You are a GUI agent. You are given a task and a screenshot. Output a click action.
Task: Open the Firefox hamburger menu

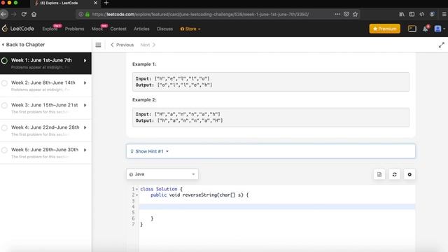click(x=444, y=14)
